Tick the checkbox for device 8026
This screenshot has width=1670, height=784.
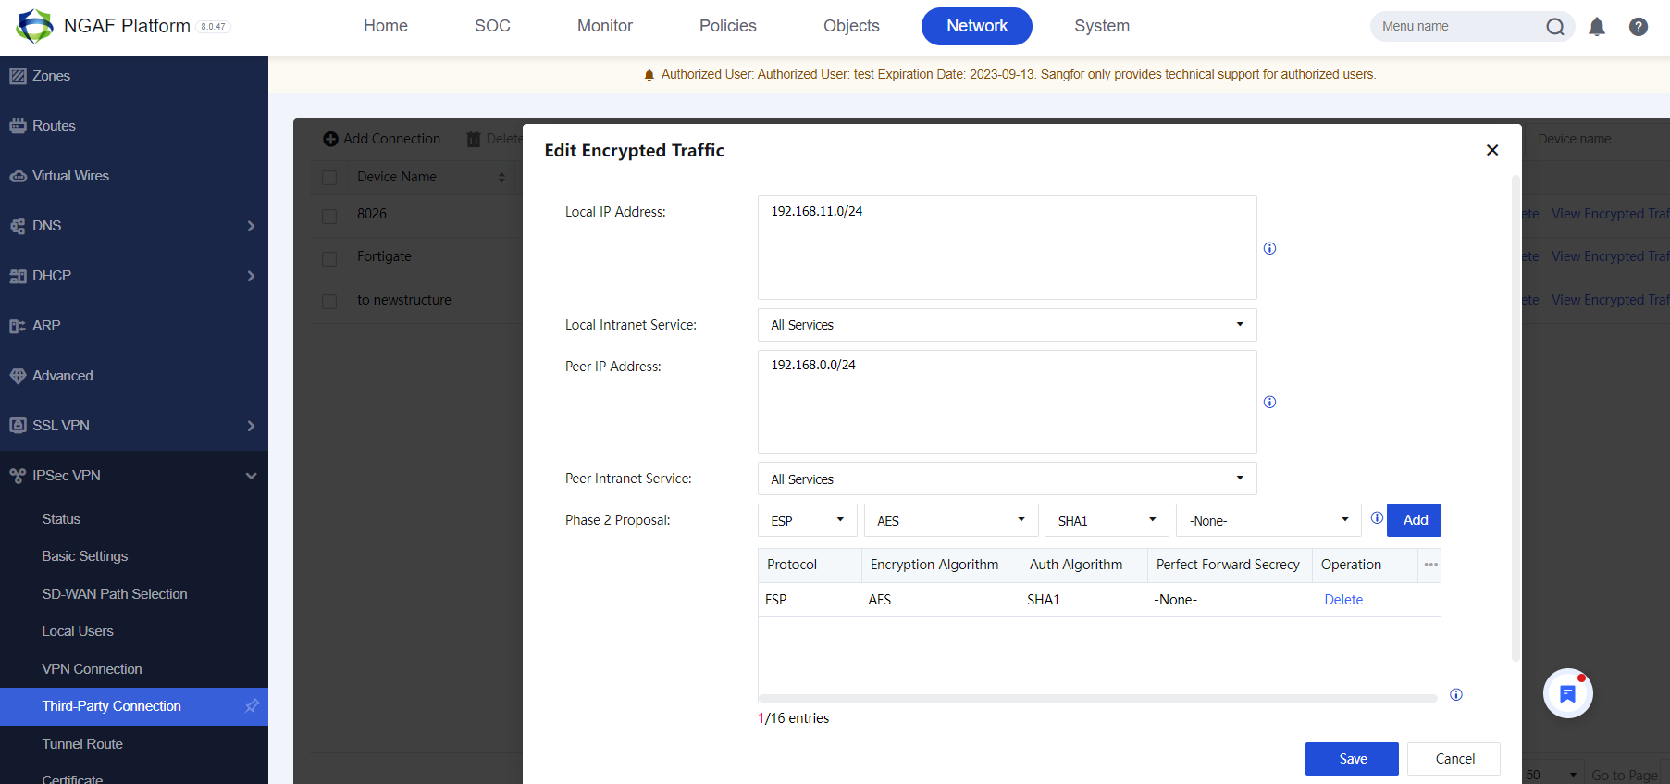tap(329, 215)
